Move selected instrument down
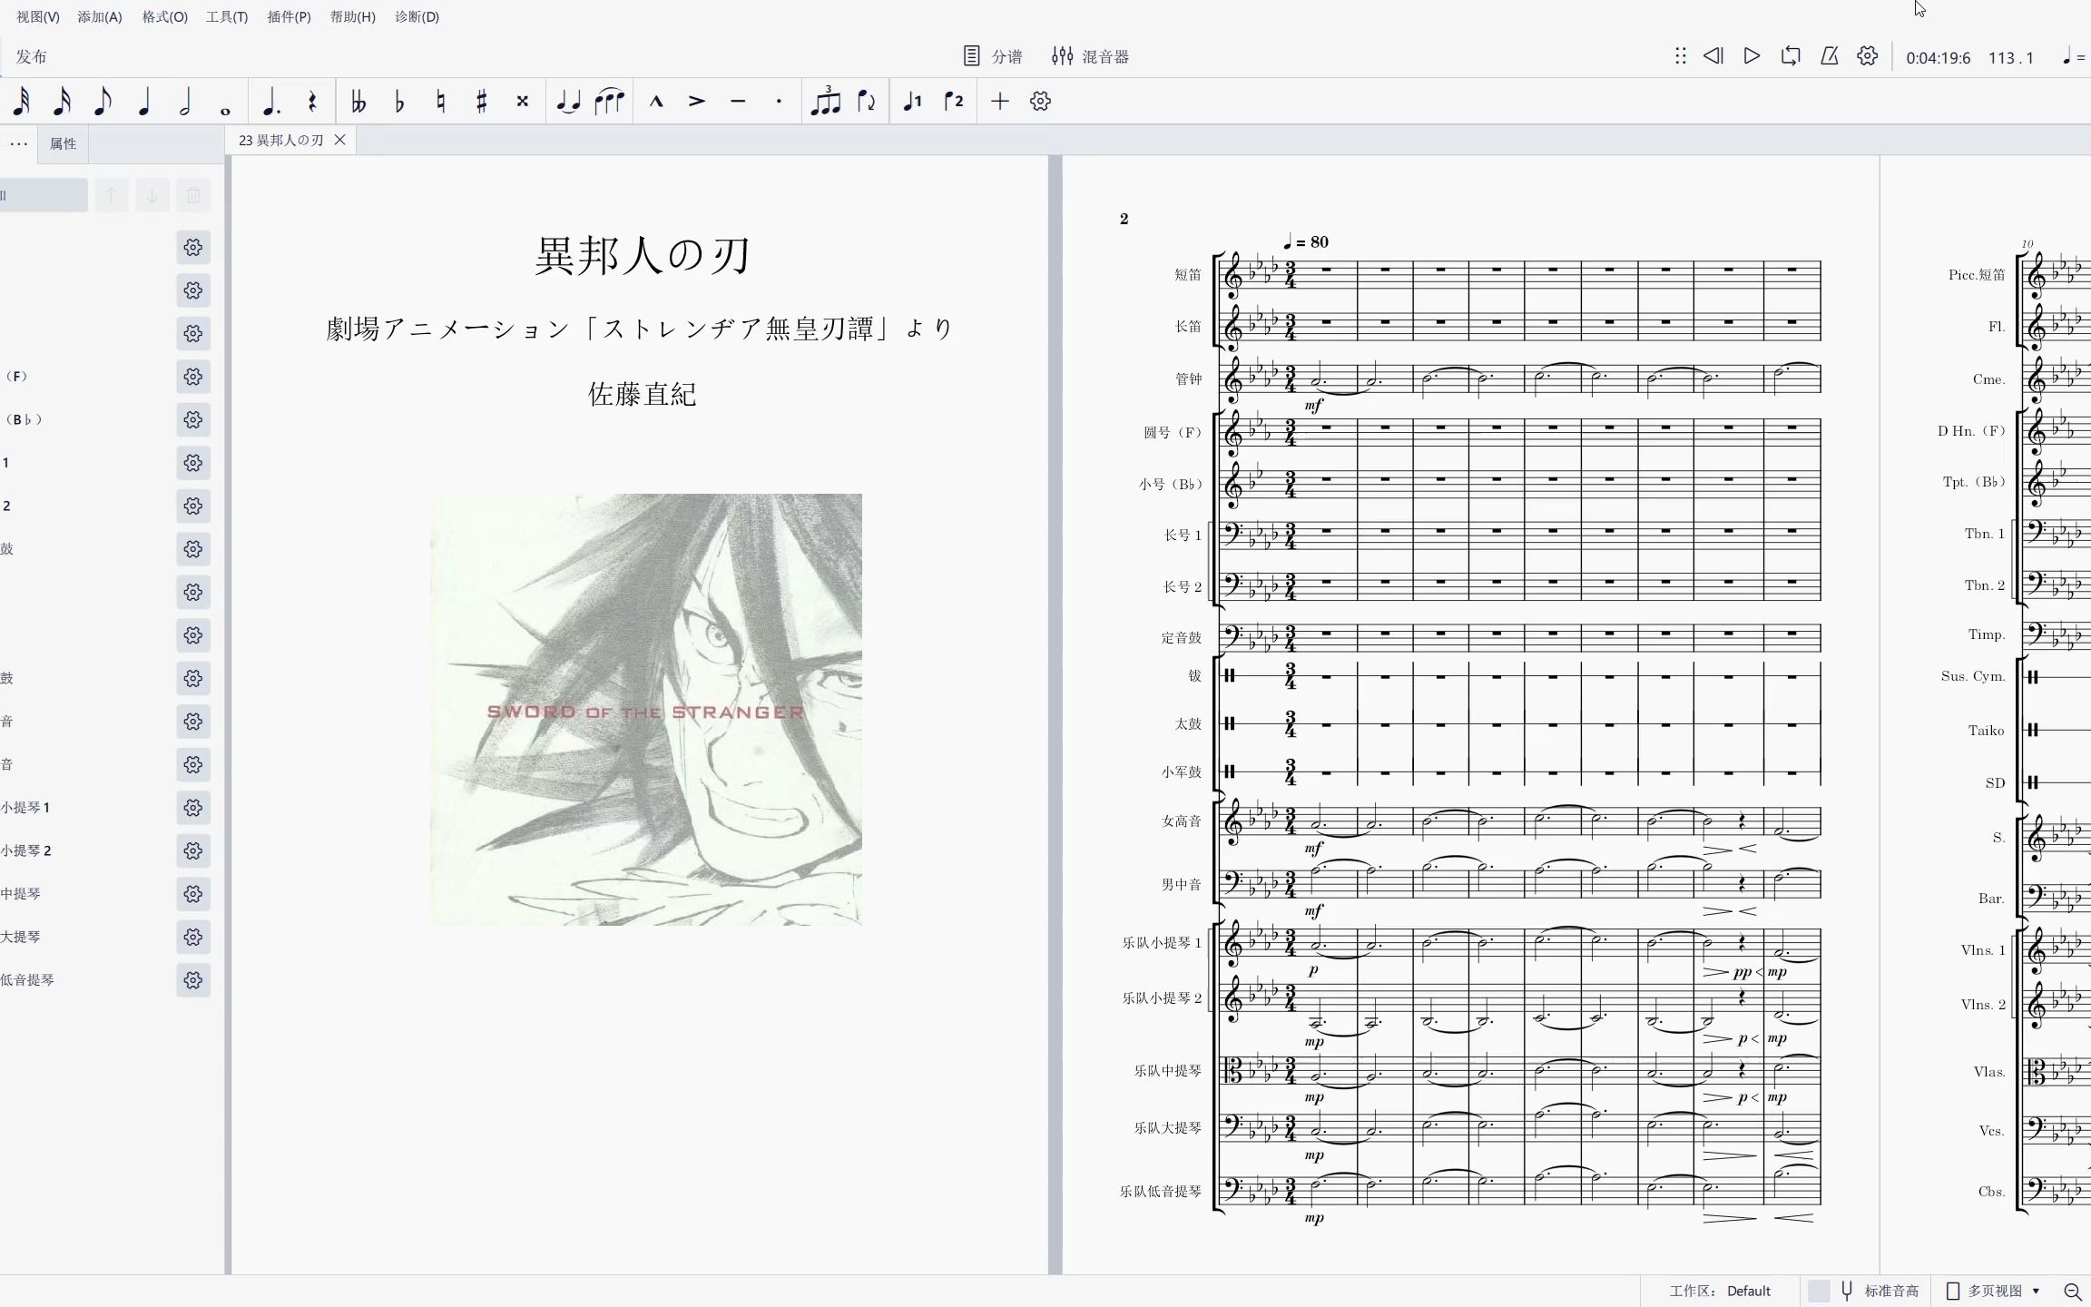Viewport: 2091px width, 1307px height. click(152, 195)
